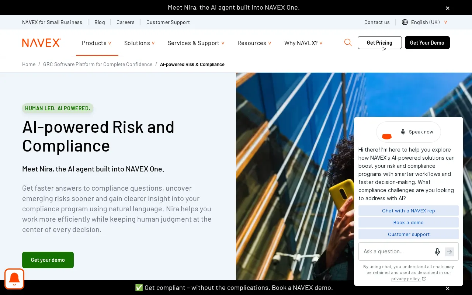Image resolution: width=472 pixels, height=295 pixels.
Task: Expand the Why NAVEX? menu
Action: (303, 43)
